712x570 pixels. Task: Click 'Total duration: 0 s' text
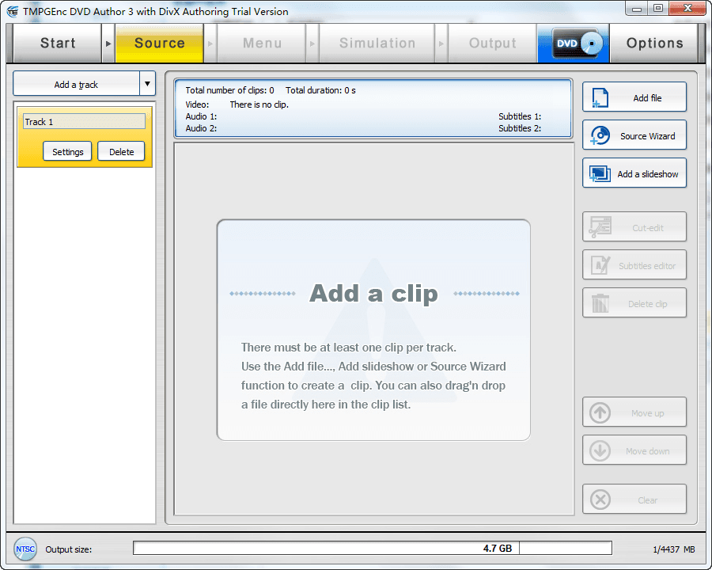click(320, 90)
